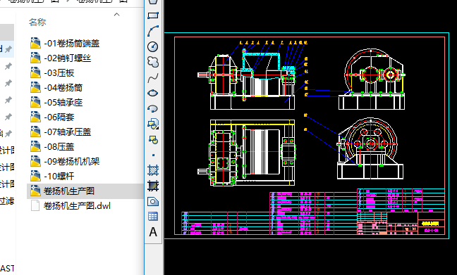Select the Ellipse draw tool
Screen dimensions: 457x275
tap(153, 93)
